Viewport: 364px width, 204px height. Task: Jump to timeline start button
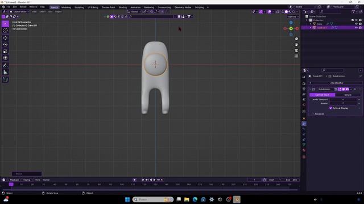tap(143, 180)
